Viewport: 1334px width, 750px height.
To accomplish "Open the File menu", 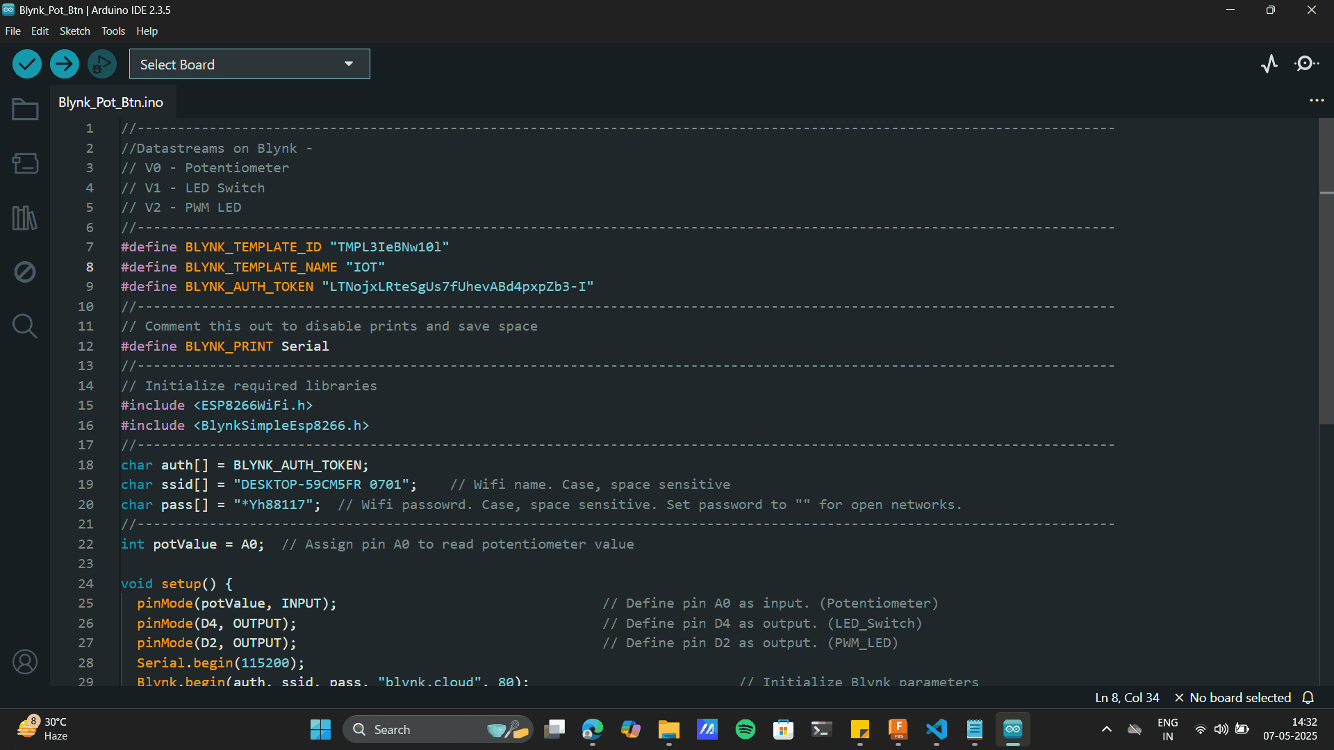I will [13, 31].
